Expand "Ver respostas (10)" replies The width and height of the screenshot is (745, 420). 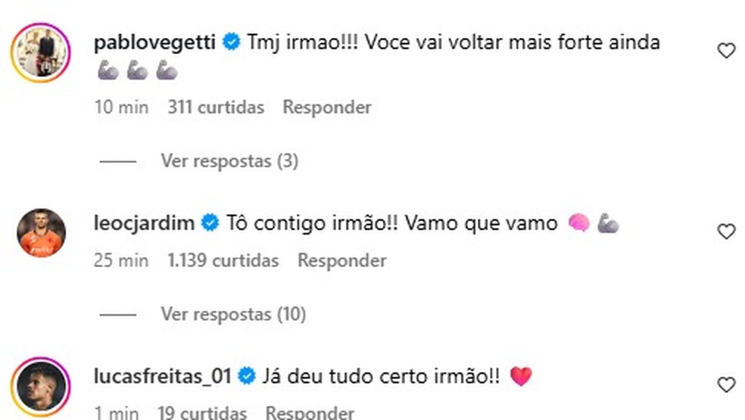233,313
